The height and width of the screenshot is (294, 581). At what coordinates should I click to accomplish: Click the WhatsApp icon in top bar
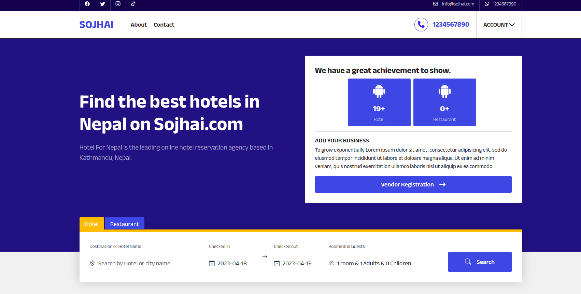pos(487,4)
